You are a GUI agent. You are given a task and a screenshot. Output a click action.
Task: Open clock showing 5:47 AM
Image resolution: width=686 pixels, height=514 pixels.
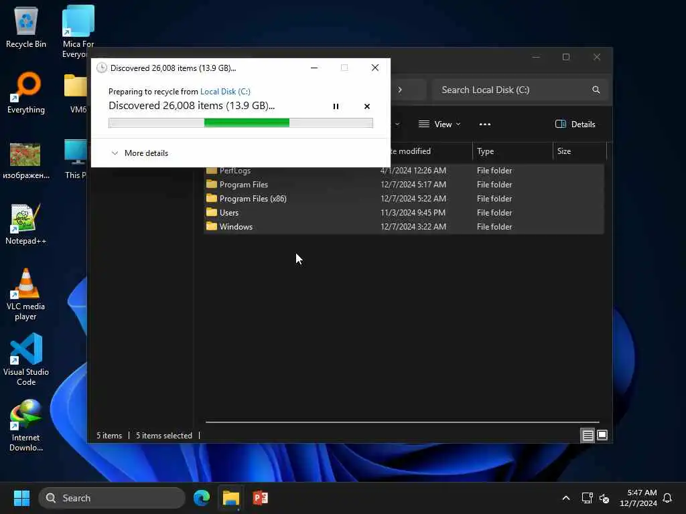point(638,498)
